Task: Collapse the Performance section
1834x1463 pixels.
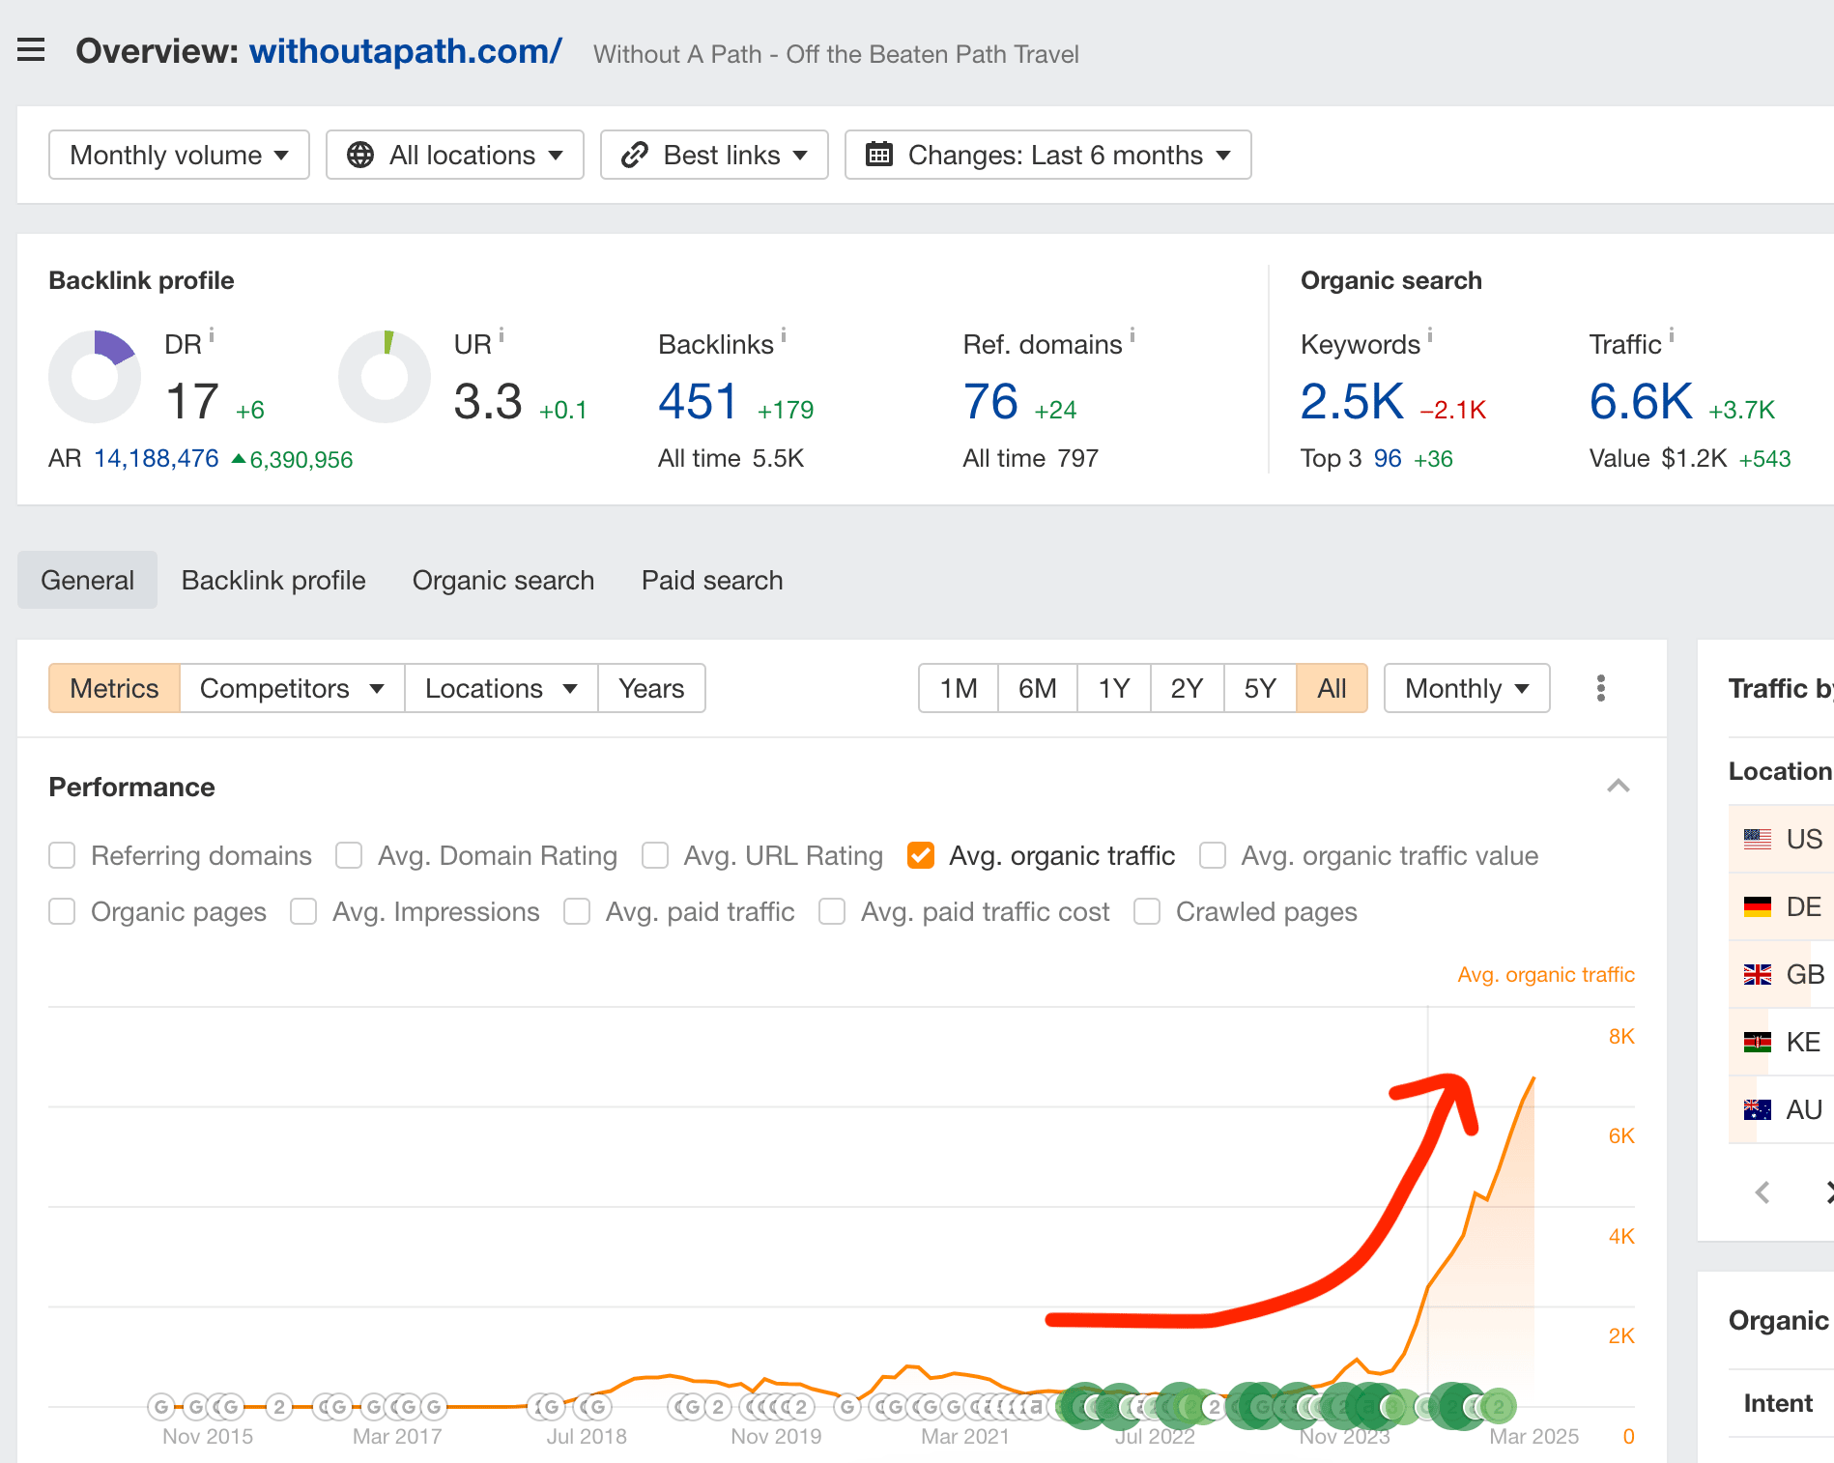Action: pyautogui.click(x=1619, y=786)
